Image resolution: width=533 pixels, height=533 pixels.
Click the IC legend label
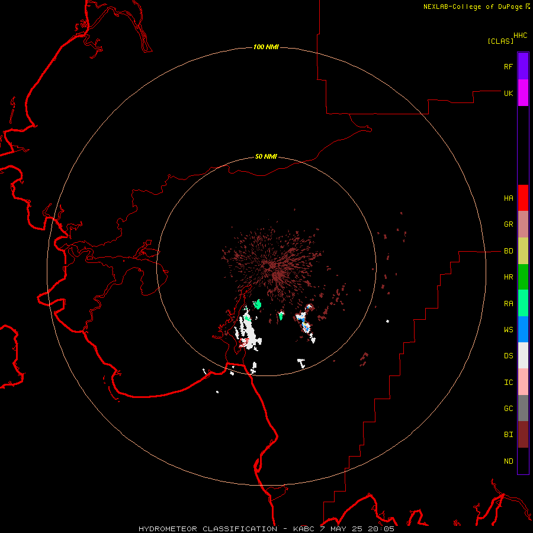(x=508, y=383)
